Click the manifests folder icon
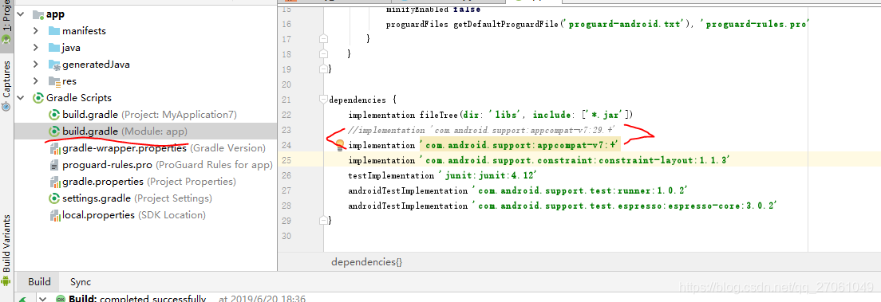Image resolution: width=881 pixels, height=302 pixels. (x=54, y=31)
